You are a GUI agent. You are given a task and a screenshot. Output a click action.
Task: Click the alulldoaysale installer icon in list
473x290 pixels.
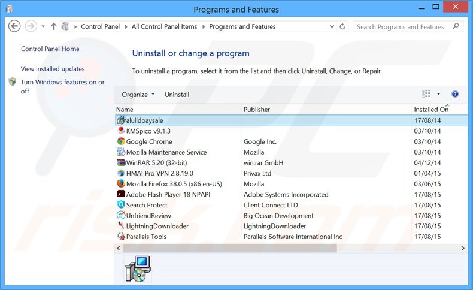pos(121,120)
